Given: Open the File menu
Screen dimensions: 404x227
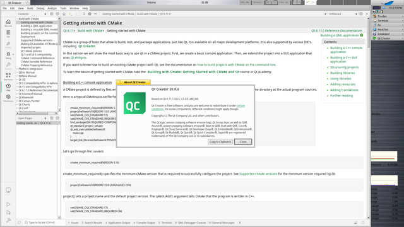Looking at the screenshot, I should tap(4, 8).
